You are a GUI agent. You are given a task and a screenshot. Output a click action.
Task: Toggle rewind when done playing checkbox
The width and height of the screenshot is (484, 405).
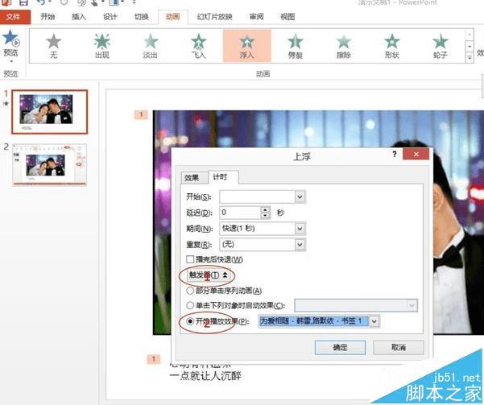point(190,259)
